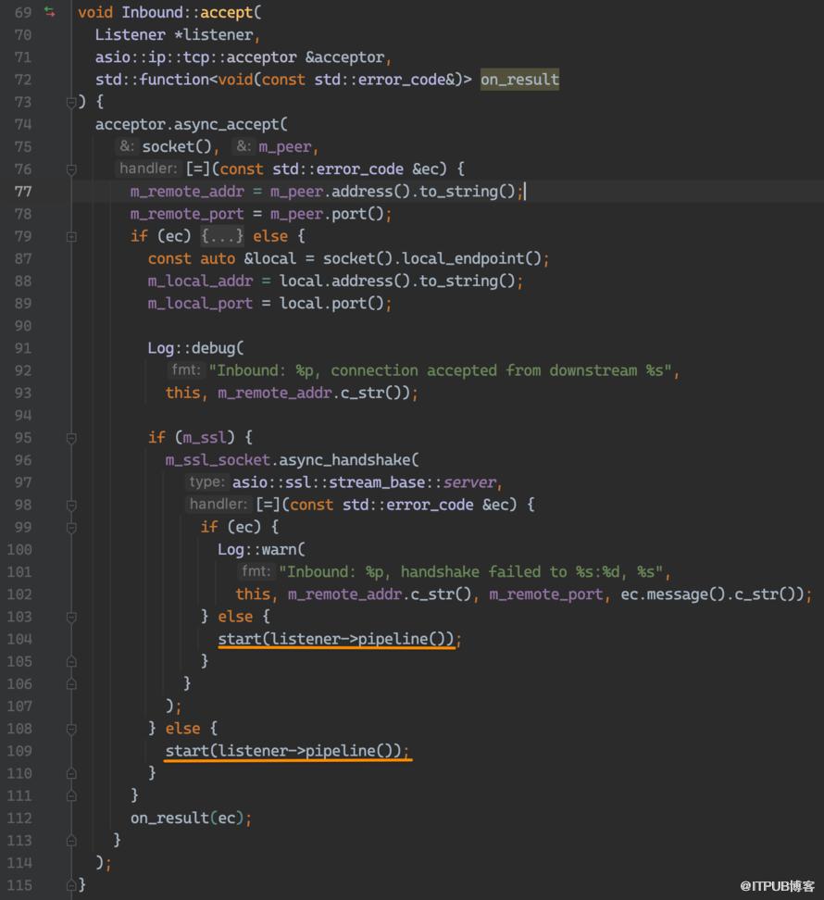Click line number 77 in the gutter
Image resolution: width=824 pixels, height=900 pixels.
pyautogui.click(x=23, y=191)
